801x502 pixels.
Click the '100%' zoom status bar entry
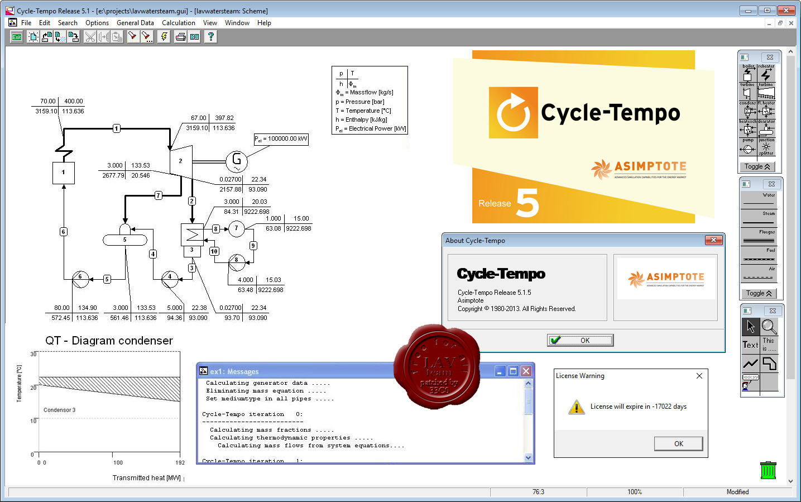[635, 492]
